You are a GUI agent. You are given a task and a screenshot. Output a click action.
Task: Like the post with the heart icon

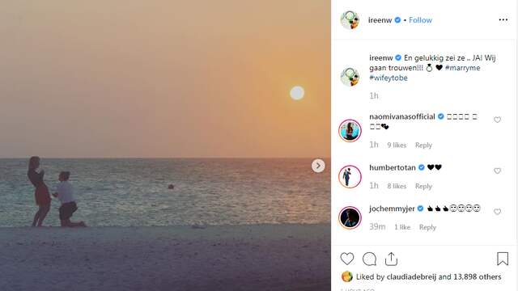347,259
